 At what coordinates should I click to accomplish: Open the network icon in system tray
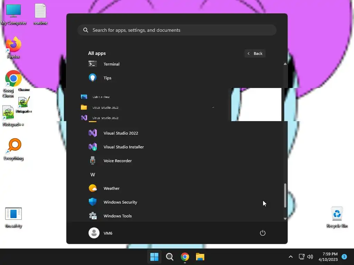click(x=301, y=257)
